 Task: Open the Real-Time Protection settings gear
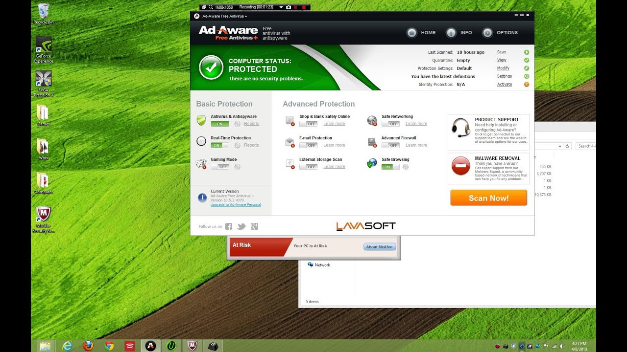(x=238, y=145)
